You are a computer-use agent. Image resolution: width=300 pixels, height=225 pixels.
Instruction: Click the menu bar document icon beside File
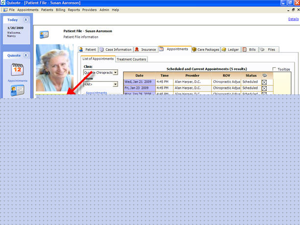pyautogui.click(x=5, y=10)
